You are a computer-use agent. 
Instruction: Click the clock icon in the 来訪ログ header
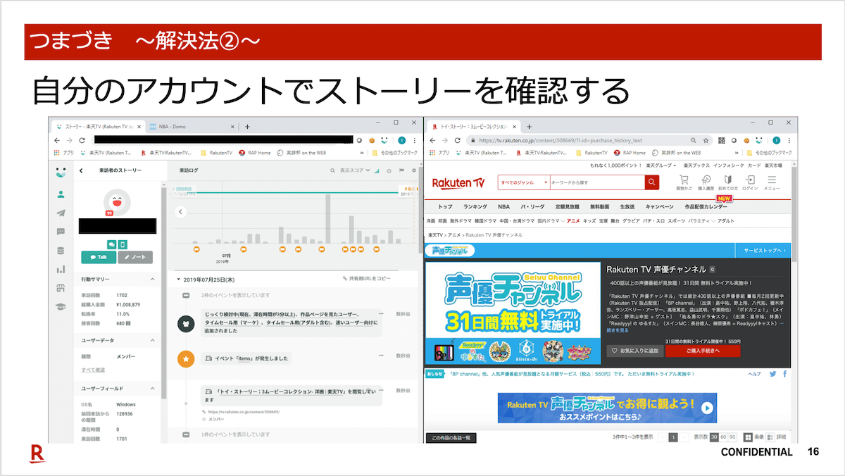tap(389, 170)
